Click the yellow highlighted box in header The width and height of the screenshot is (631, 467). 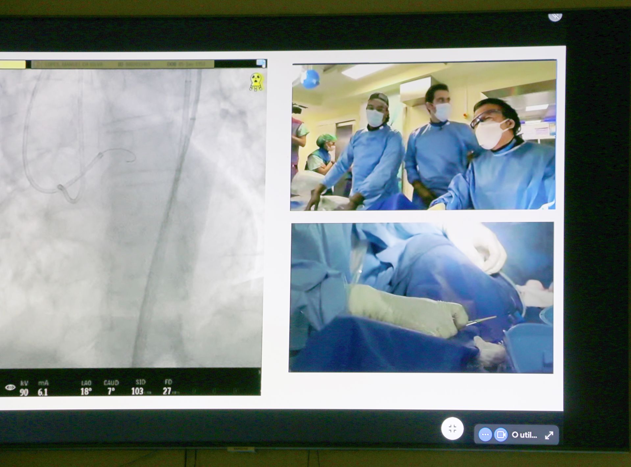pos(12,64)
